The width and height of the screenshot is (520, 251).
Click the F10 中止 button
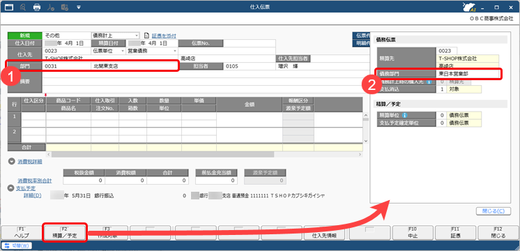(413, 233)
